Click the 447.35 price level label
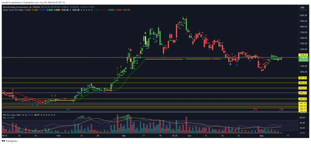 303,103
